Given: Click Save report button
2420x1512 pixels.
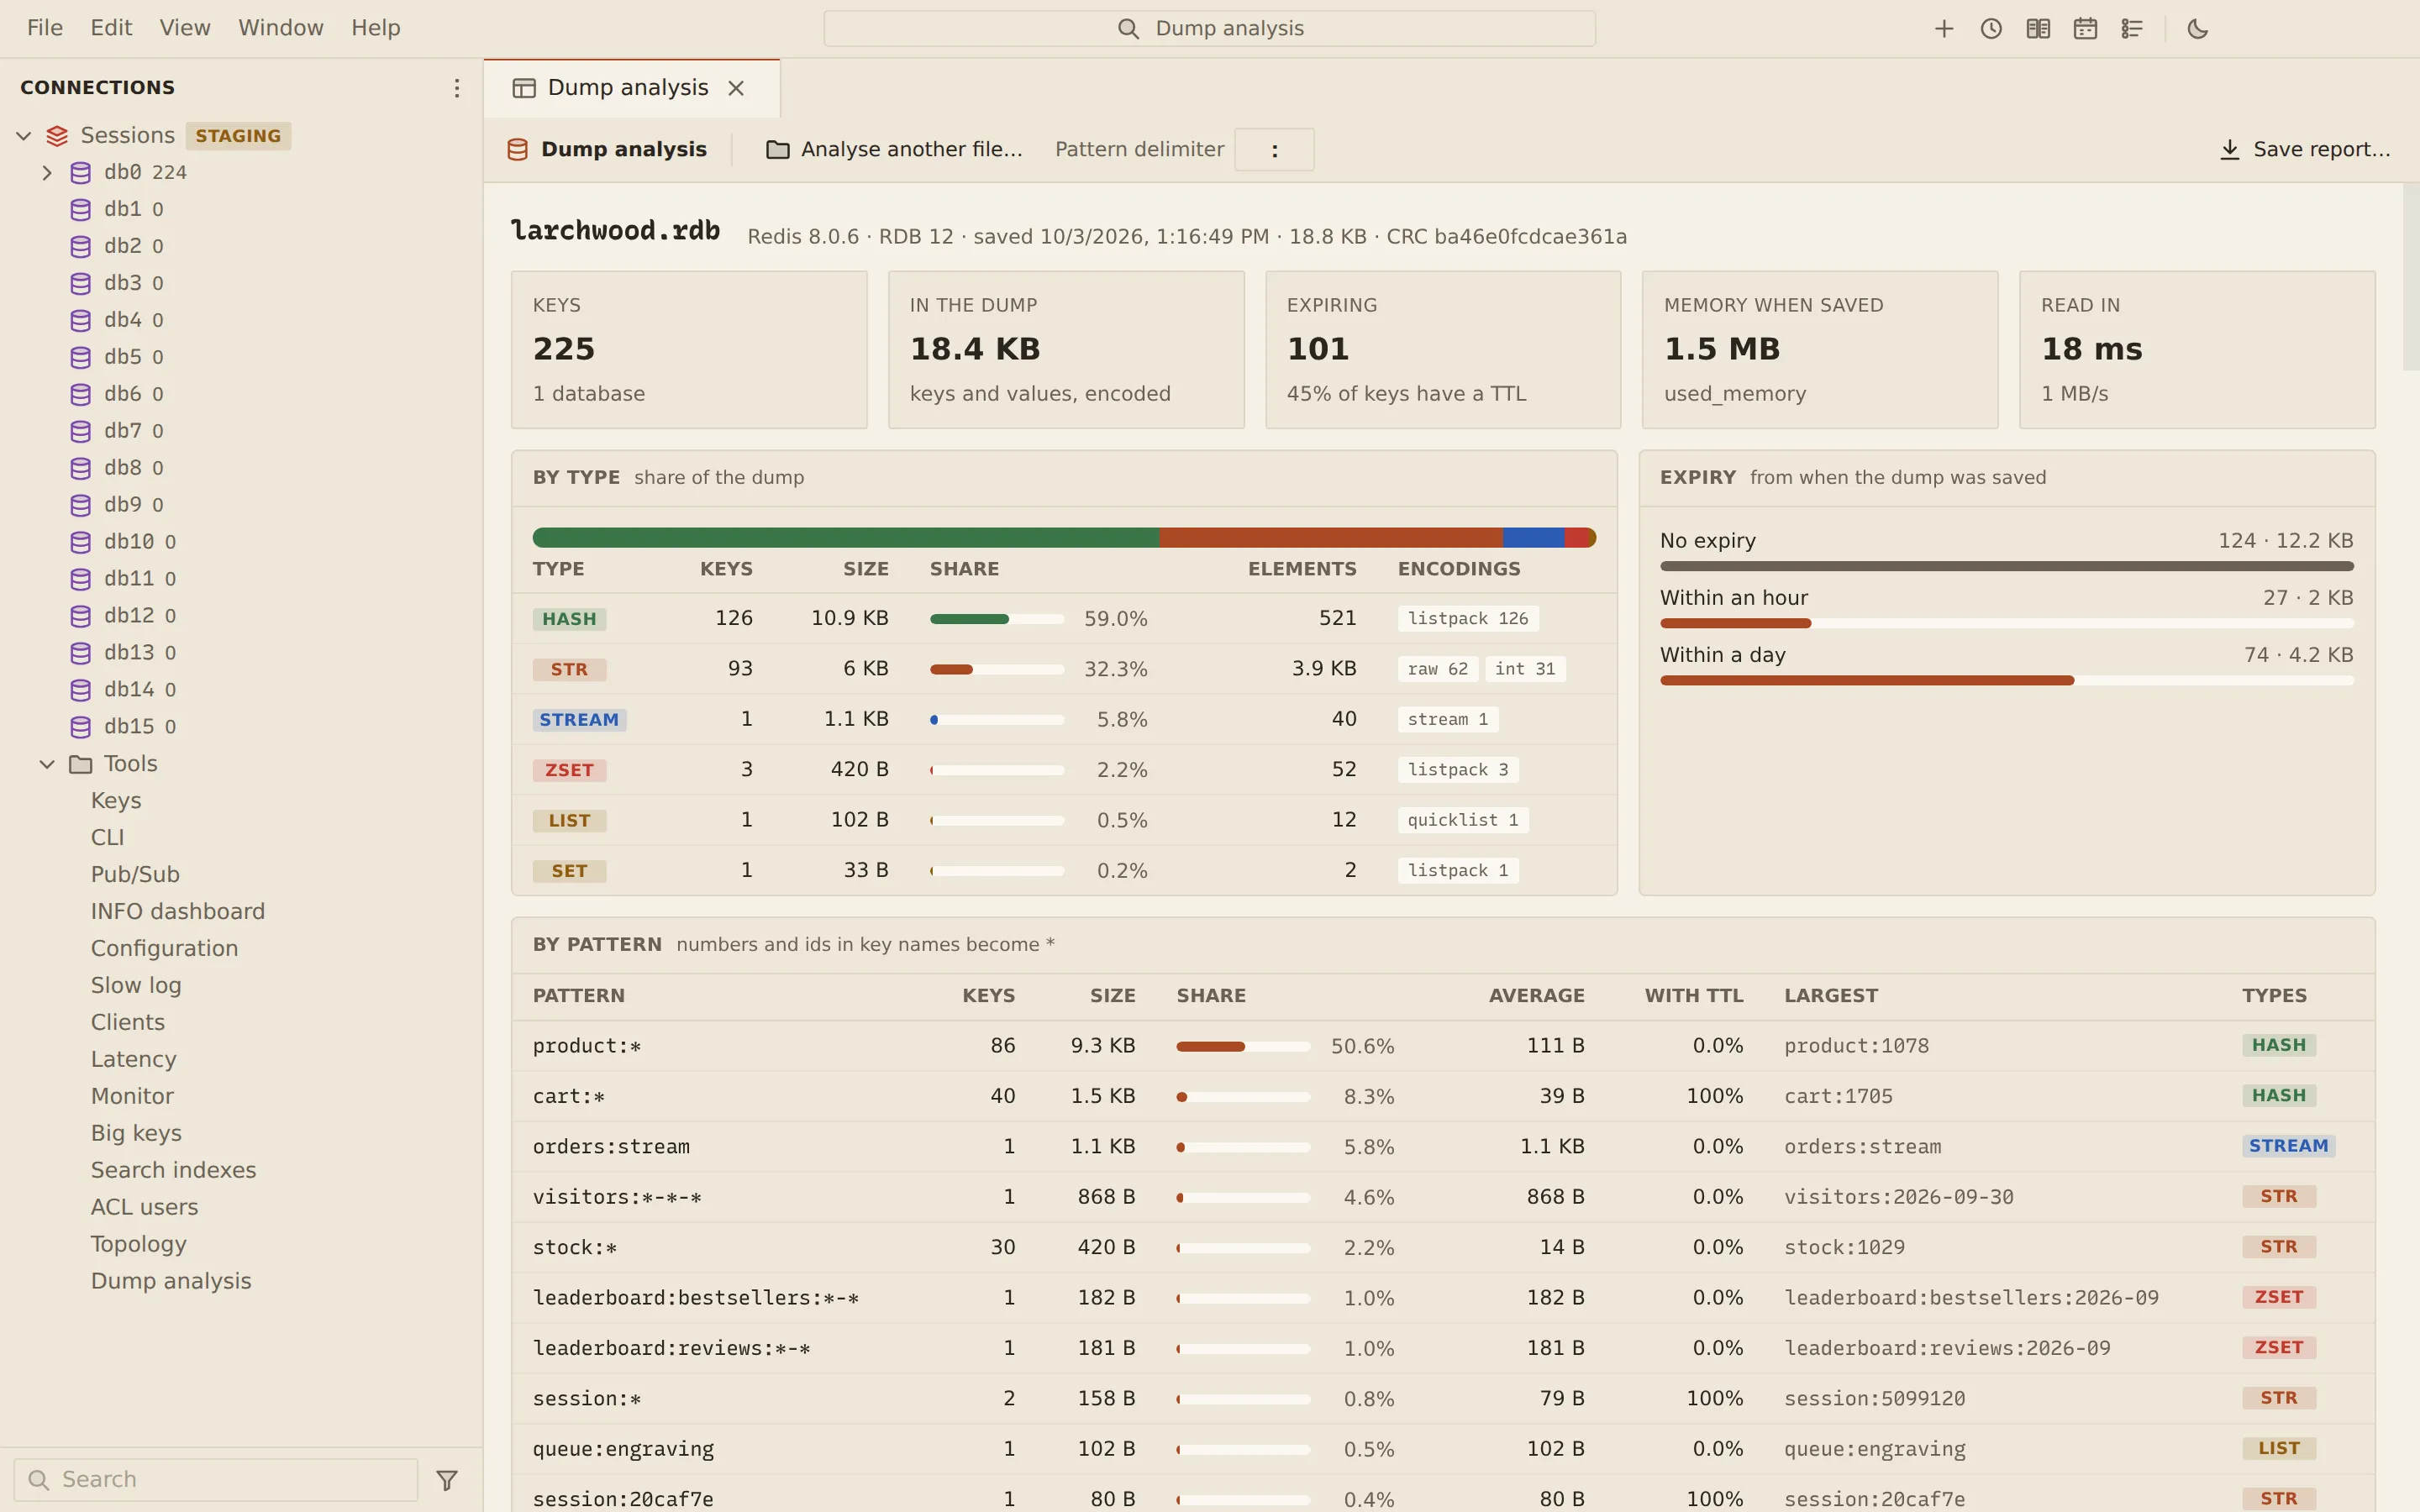Looking at the screenshot, I should [2305, 149].
